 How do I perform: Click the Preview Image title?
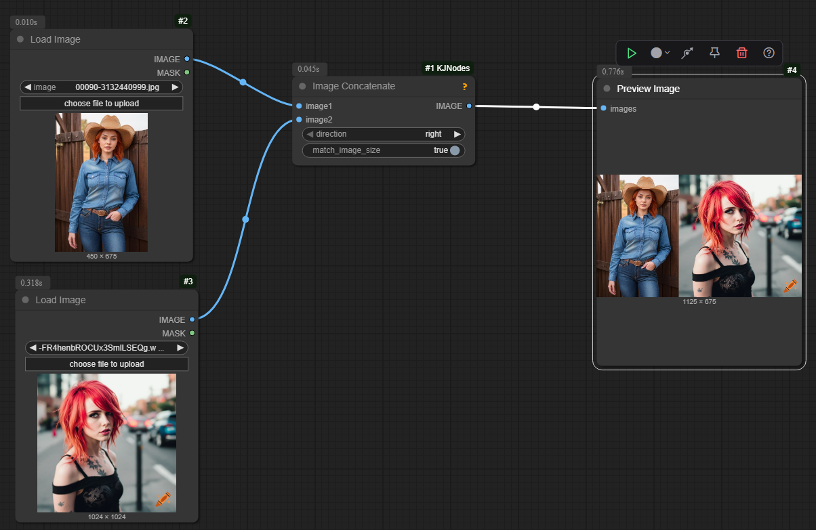click(x=649, y=89)
